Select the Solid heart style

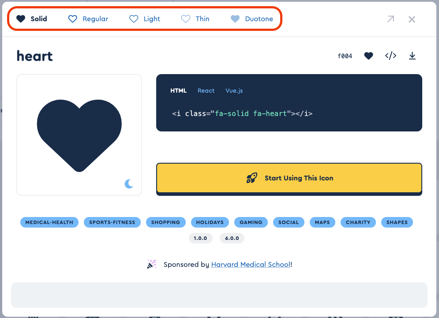(32, 19)
